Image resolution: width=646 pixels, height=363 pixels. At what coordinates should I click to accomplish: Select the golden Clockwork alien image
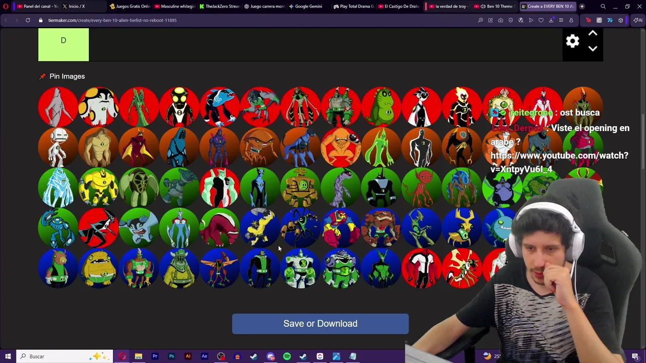tap(301, 187)
